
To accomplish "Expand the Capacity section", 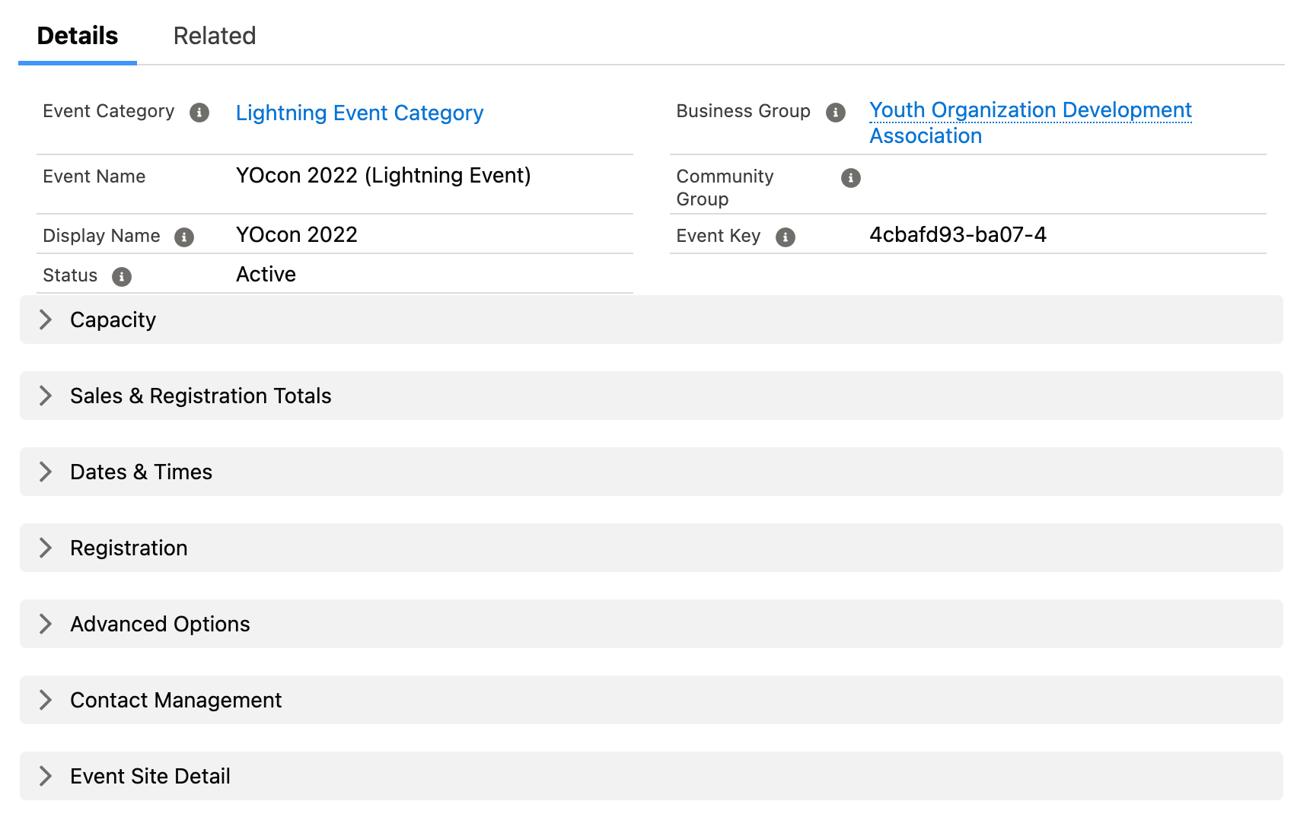I will (x=46, y=319).
